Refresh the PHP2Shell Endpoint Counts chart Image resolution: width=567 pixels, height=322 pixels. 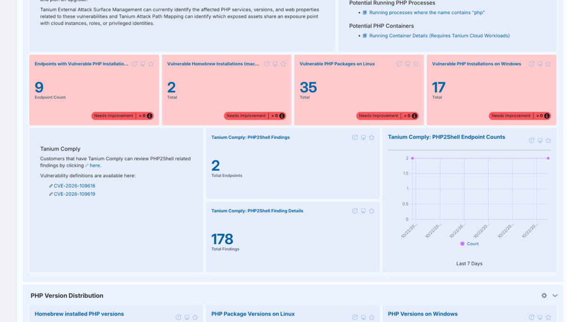[532, 140]
